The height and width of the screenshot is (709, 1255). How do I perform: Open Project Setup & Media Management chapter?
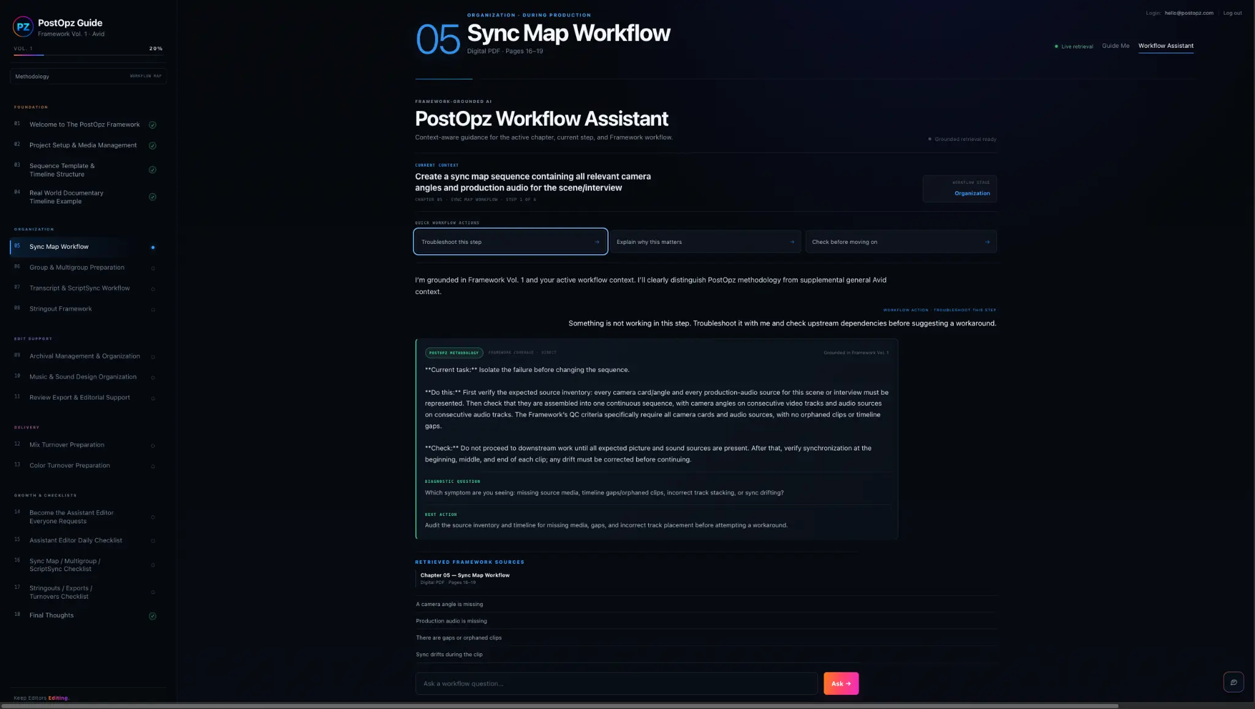tap(83, 146)
